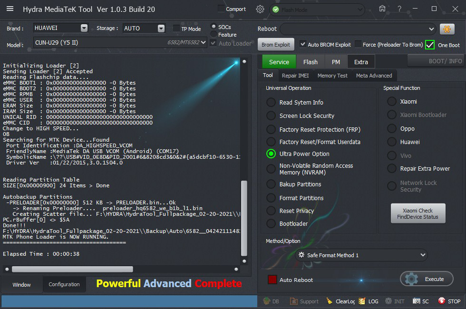Choose Factory Reset/Format Userdata
This screenshot has height=309, width=466.
[x=271, y=142]
